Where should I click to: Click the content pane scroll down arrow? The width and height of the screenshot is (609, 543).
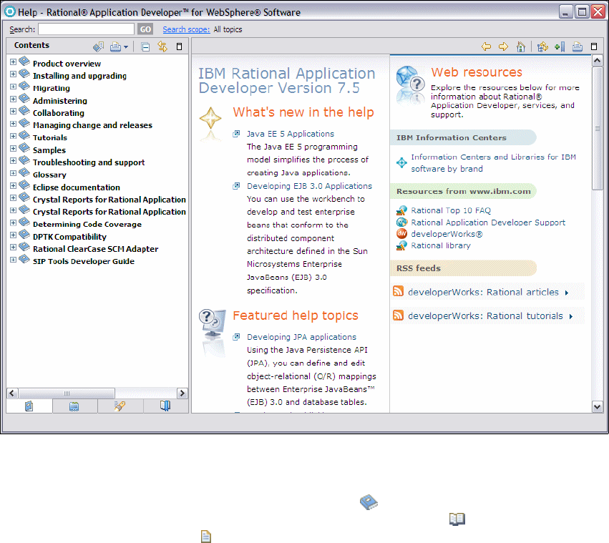pos(598,407)
